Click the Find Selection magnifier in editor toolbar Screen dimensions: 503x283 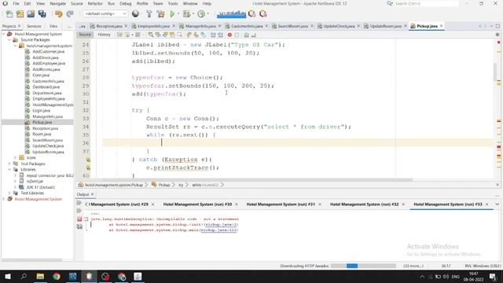(150, 35)
